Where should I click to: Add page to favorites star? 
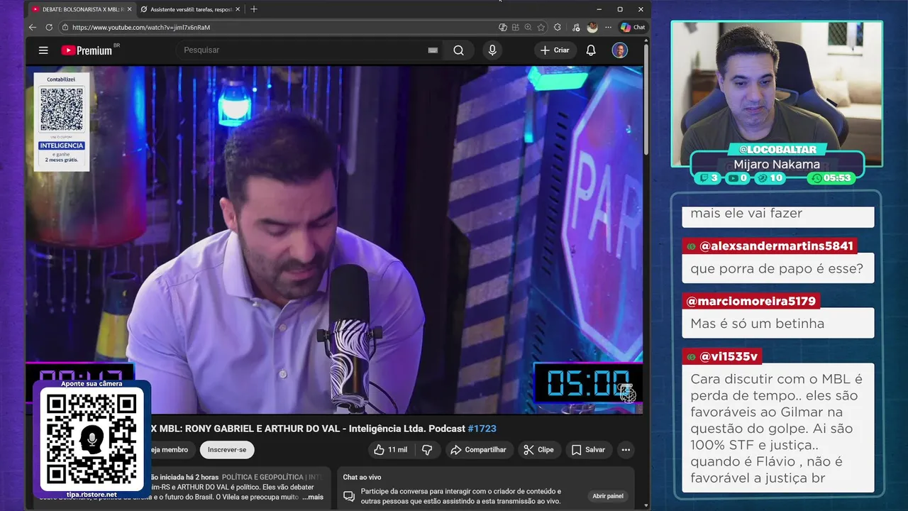point(541,27)
